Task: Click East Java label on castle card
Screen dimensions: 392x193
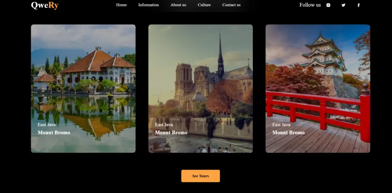Action: 281,125
